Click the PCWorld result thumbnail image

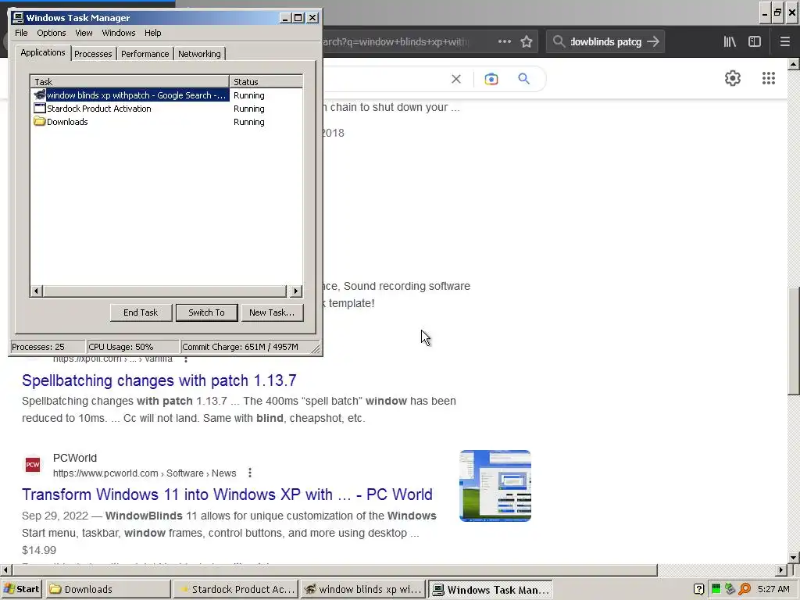click(x=495, y=486)
